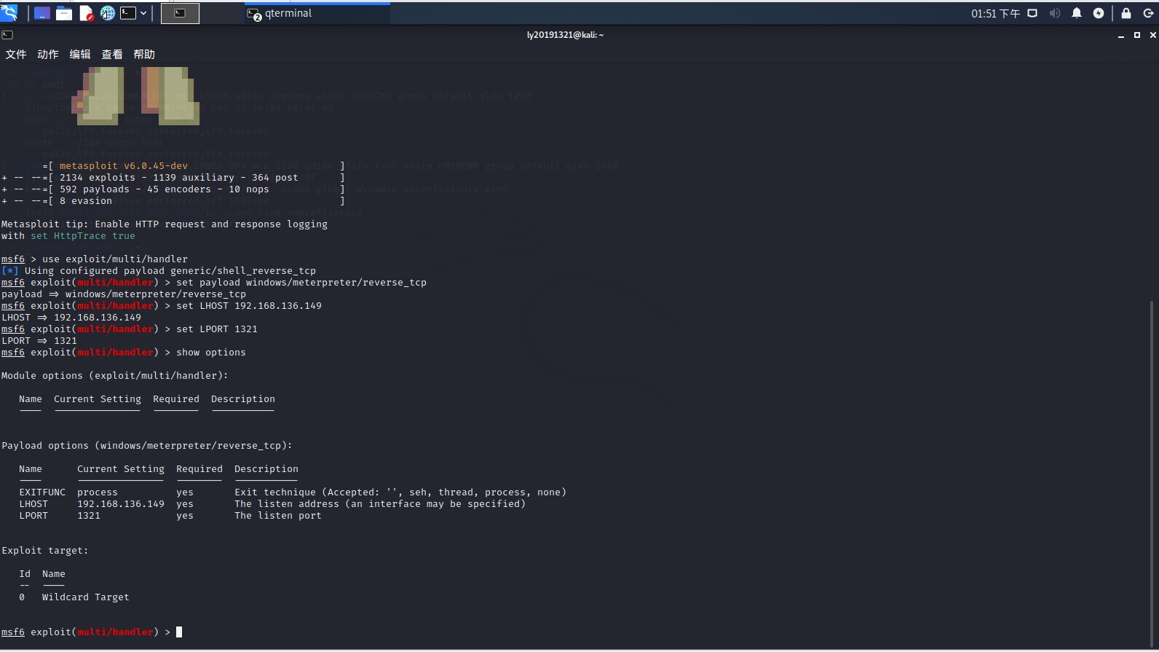The image size is (1159, 652).
Task: Open the 查看 menu
Action: point(112,55)
